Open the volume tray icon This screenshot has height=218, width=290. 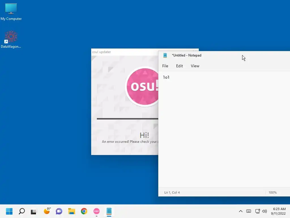click(x=265, y=211)
